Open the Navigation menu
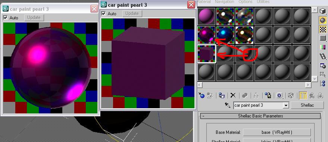This screenshot has height=142, width=328. coord(225,1)
